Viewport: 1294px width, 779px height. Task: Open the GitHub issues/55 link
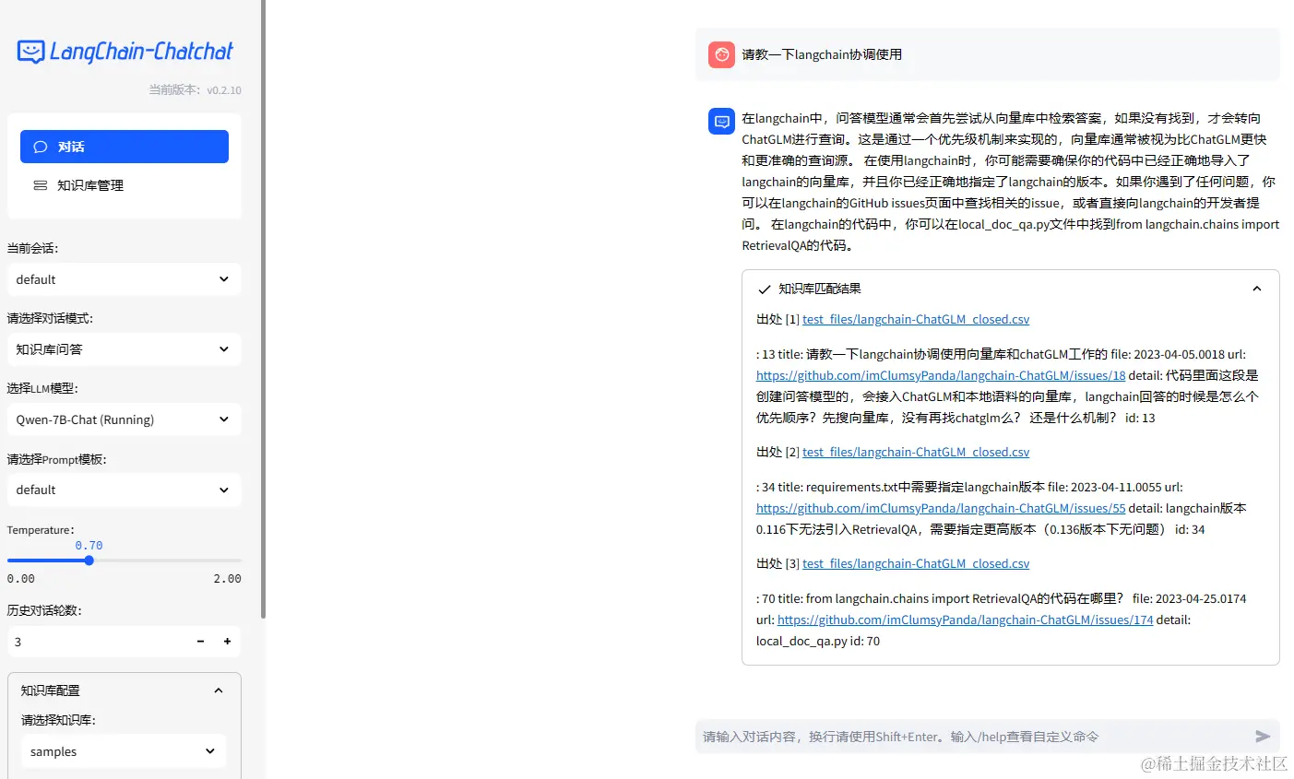click(941, 508)
